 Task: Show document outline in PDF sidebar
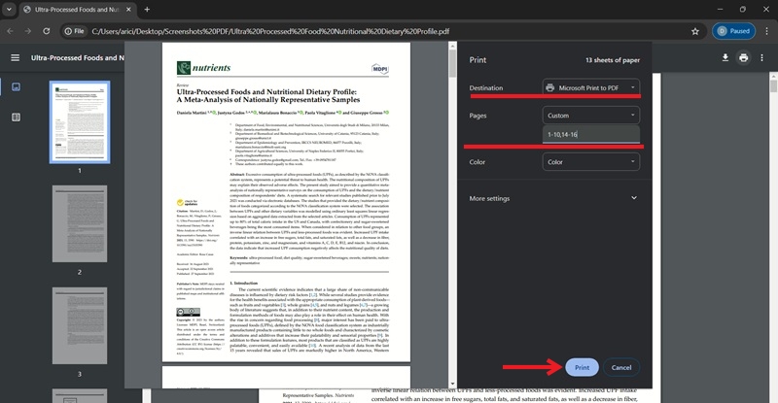(16, 117)
